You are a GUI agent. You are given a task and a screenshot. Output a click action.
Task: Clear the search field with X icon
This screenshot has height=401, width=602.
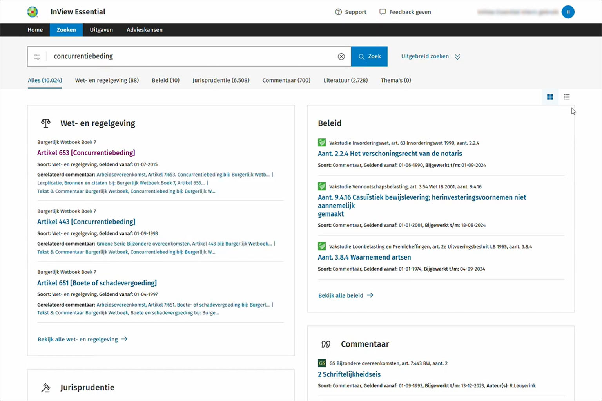click(x=341, y=56)
